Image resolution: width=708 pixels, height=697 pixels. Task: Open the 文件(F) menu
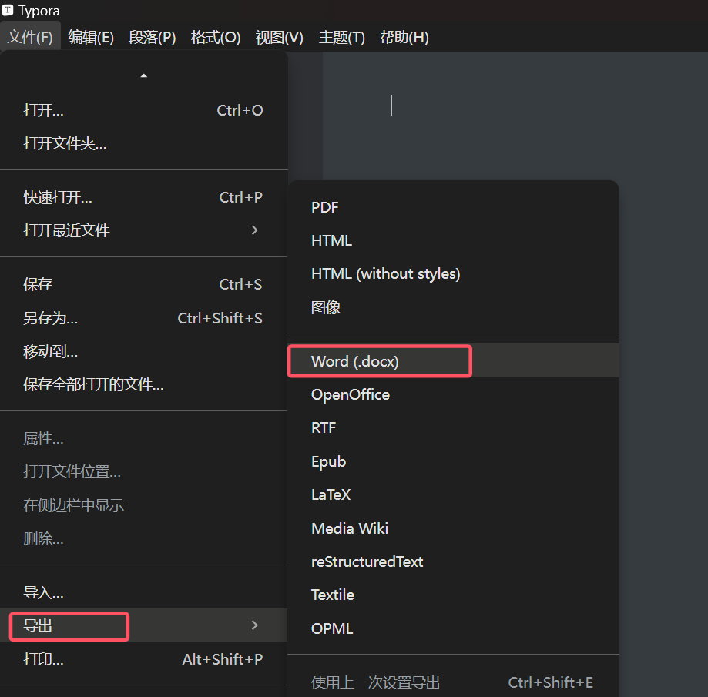point(30,37)
